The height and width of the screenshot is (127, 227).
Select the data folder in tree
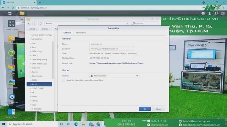pos(33,47)
